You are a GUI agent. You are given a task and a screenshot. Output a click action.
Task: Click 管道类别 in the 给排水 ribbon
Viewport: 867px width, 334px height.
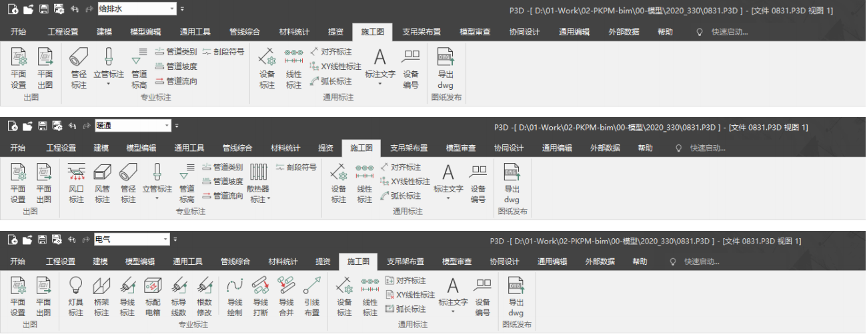pyautogui.click(x=175, y=51)
